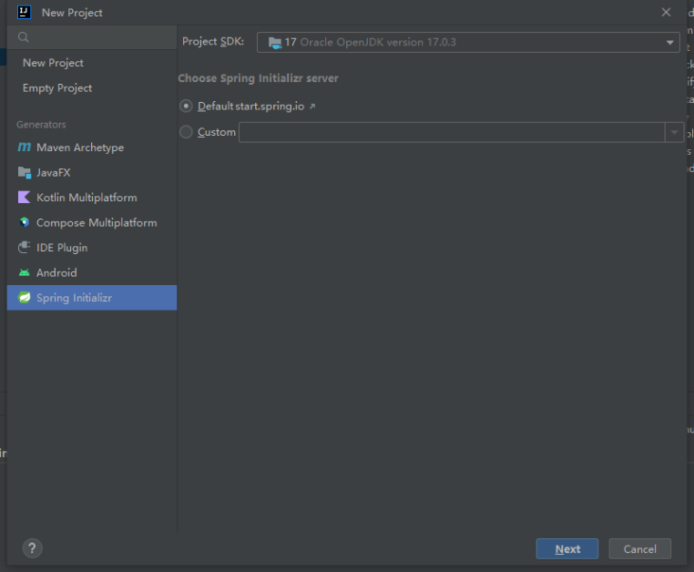Click the Kotlin Multiplatform icon
Image resolution: width=694 pixels, height=572 pixels.
24,198
